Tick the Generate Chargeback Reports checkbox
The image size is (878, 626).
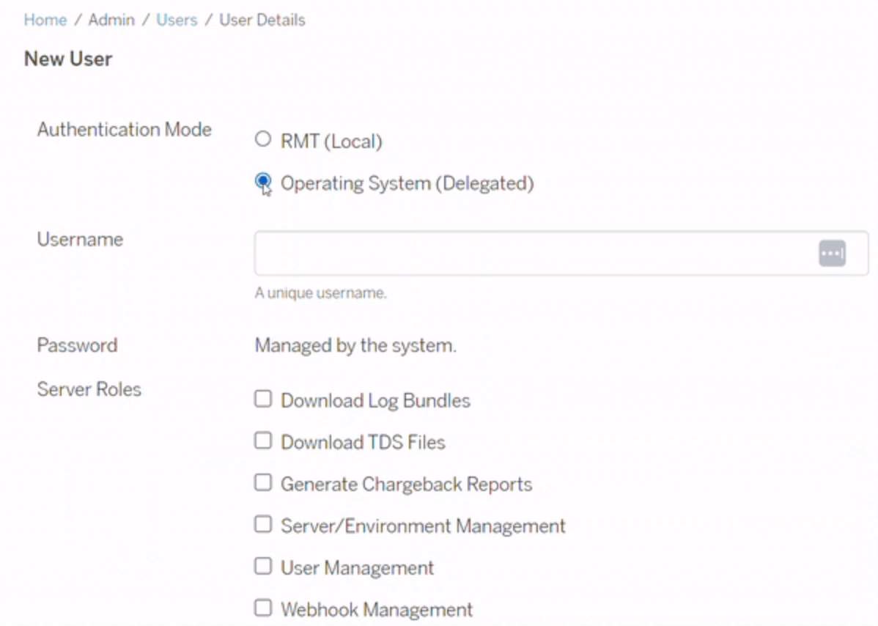click(x=262, y=483)
